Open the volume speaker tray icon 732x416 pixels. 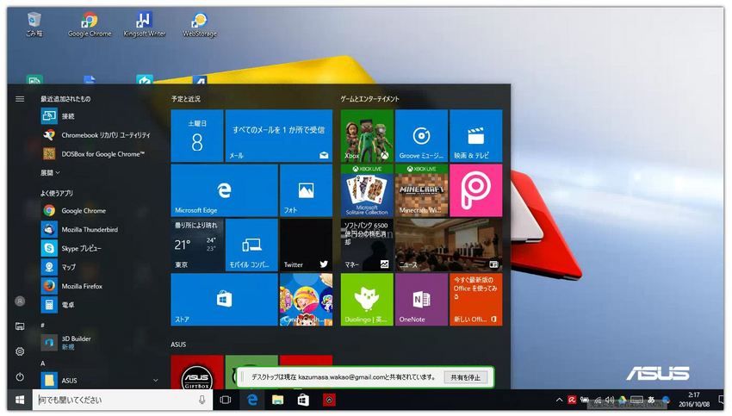tap(609, 400)
